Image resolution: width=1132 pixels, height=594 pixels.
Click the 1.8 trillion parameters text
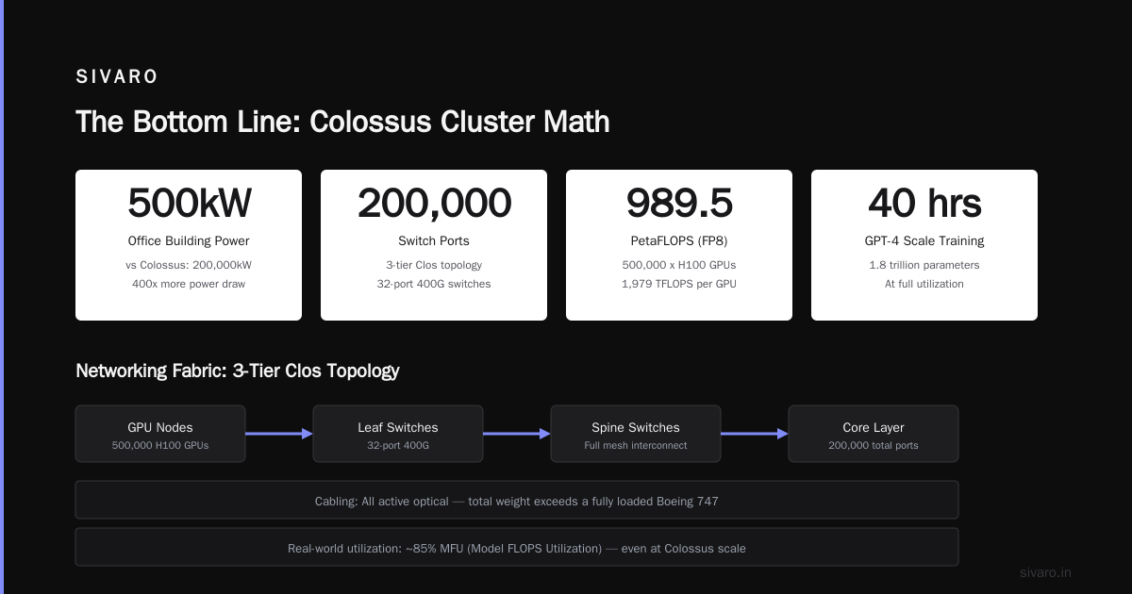[924, 265]
